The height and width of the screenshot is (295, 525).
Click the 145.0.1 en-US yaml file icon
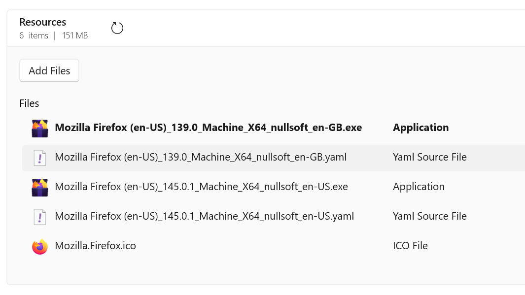(x=40, y=217)
